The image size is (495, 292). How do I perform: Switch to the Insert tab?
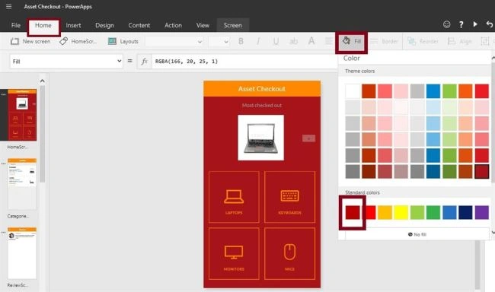tap(73, 25)
